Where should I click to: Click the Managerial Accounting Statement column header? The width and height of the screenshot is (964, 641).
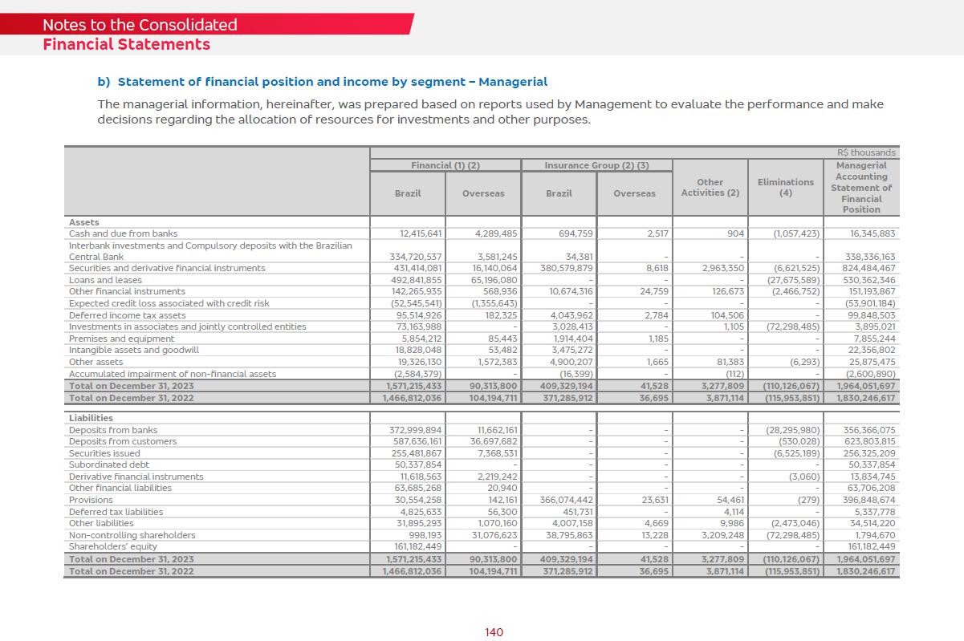860,188
